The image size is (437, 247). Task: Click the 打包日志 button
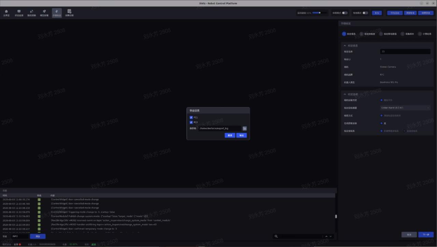[395, 13]
